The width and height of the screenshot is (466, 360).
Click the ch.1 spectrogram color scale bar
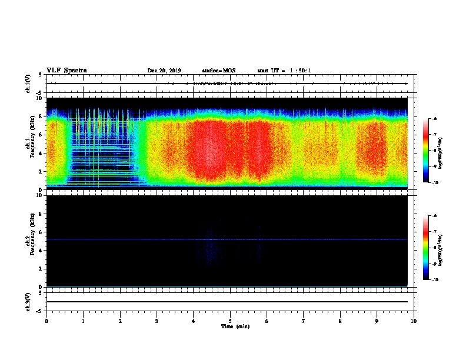[425, 151]
